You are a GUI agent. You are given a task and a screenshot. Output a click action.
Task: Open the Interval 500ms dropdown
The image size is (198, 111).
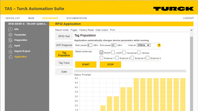click(144, 45)
